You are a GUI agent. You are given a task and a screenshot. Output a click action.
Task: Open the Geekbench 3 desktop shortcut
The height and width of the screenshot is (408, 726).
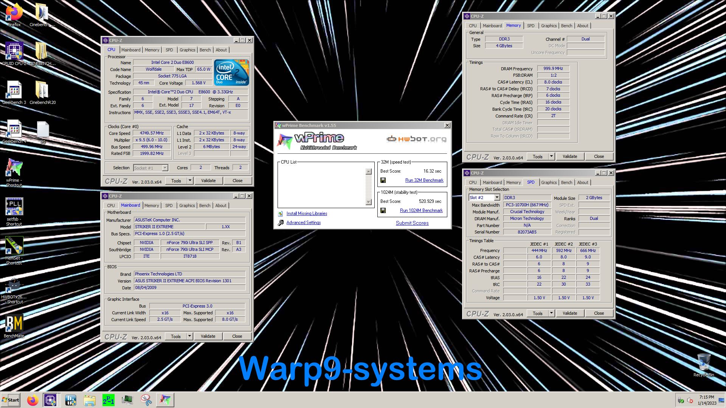click(x=14, y=92)
